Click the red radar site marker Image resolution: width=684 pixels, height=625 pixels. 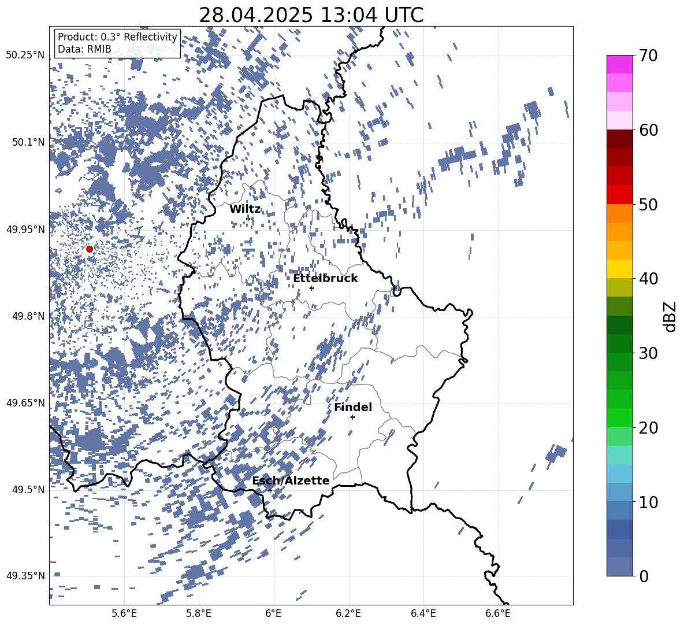tap(90, 249)
